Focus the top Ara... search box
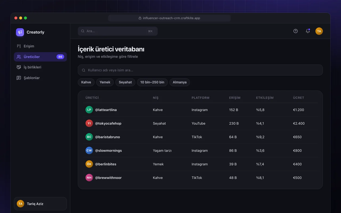The height and width of the screenshot is (213, 341). coord(118,31)
